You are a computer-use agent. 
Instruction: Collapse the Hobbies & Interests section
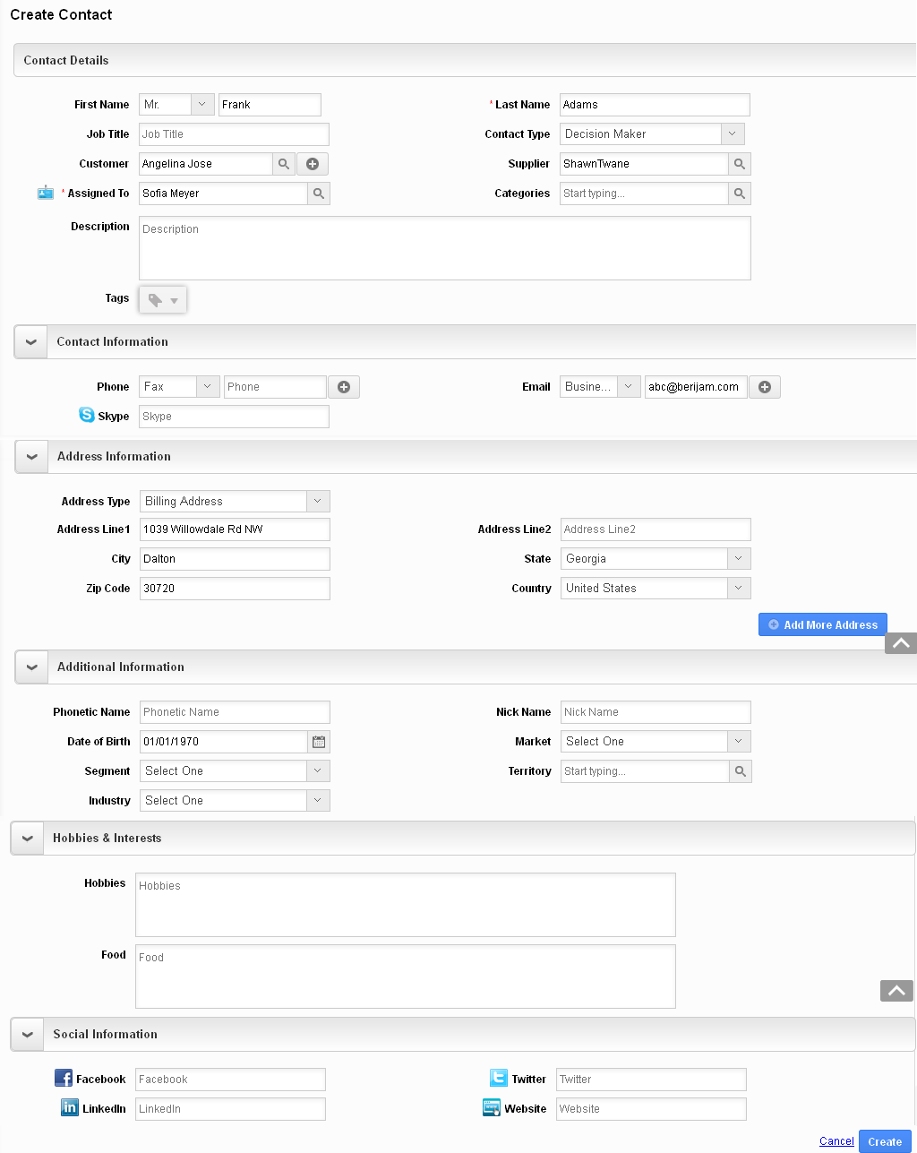click(27, 839)
